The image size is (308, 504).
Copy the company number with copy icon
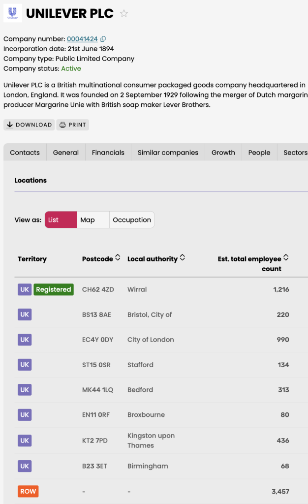103,39
